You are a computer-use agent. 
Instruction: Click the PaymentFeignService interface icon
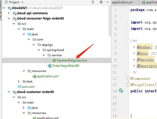click(54, 60)
